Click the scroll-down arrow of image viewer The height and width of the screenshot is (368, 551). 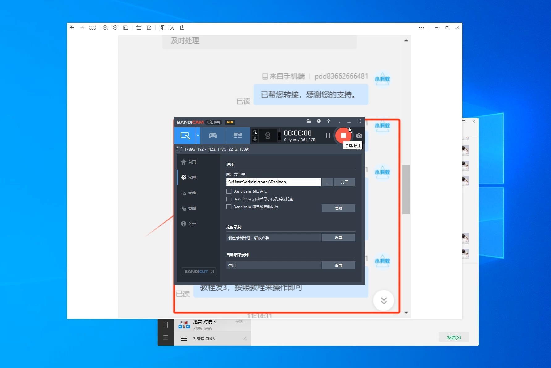pyautogui.click(x=406, y=313)
